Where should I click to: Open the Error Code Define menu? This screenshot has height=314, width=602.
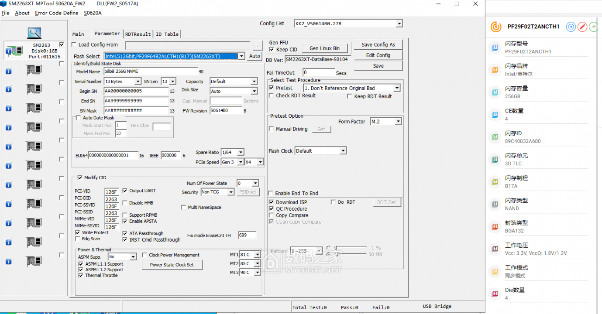click(57, 13)
